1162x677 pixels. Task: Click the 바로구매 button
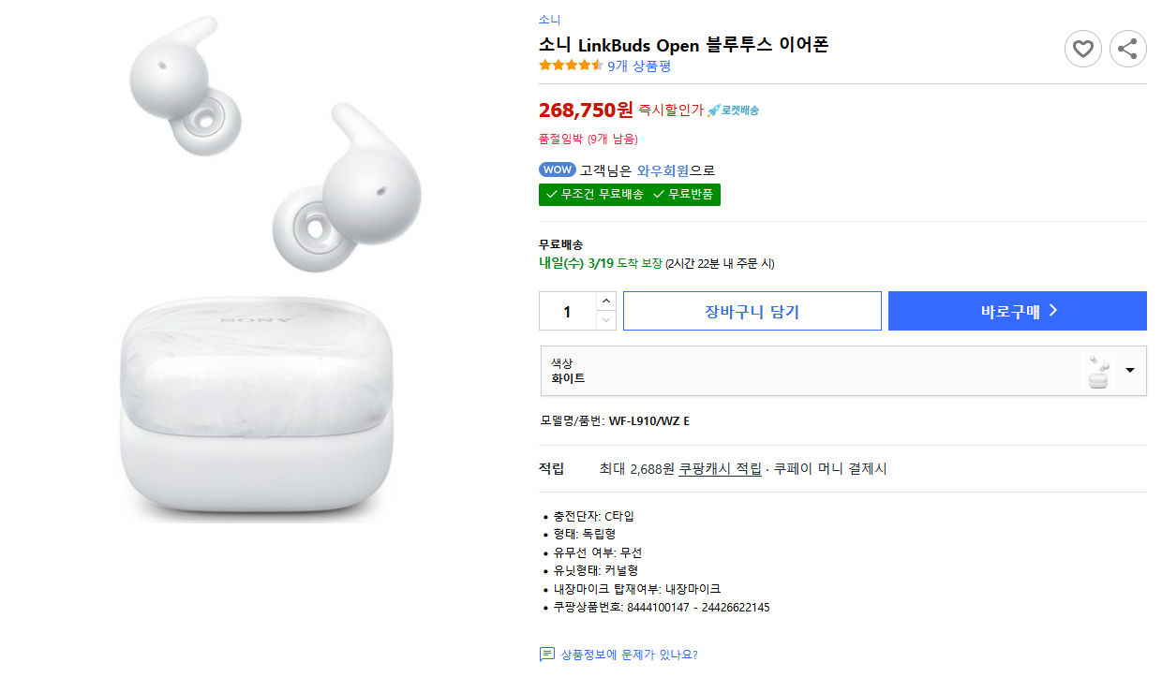(x=1017, y=311)
